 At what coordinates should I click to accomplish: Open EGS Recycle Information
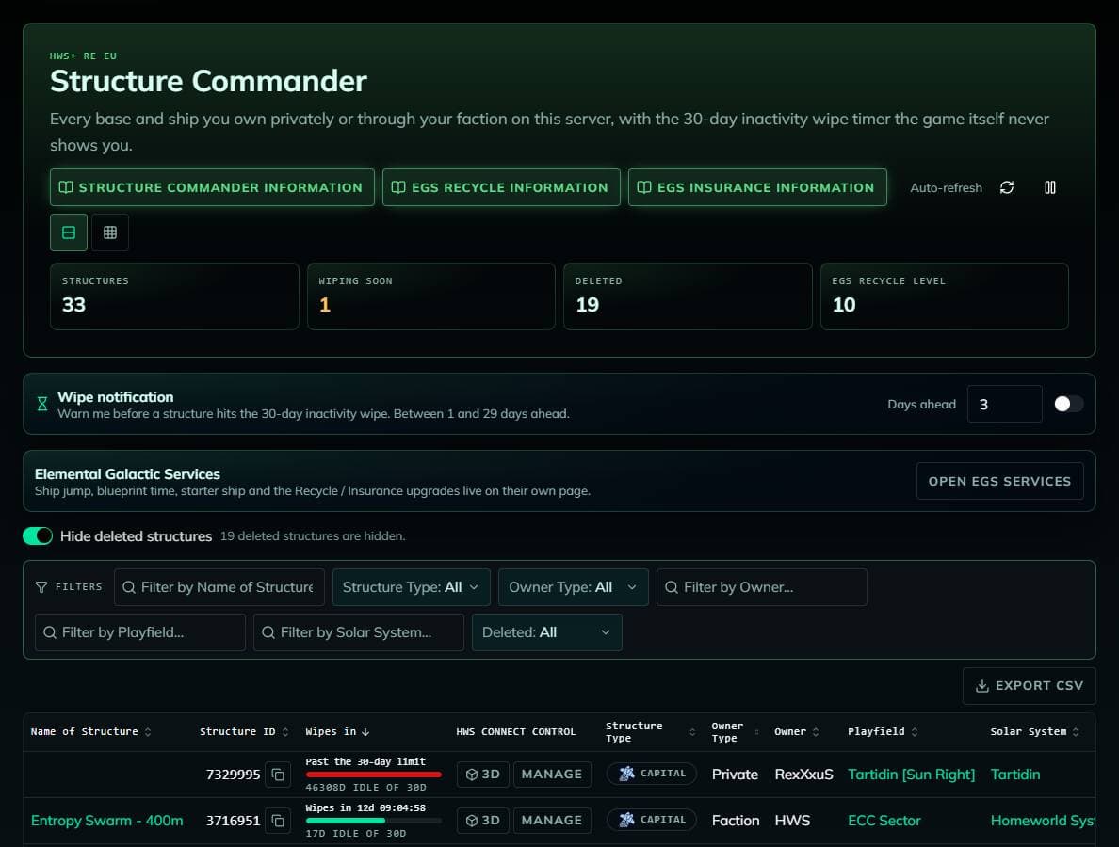(501, 187)
